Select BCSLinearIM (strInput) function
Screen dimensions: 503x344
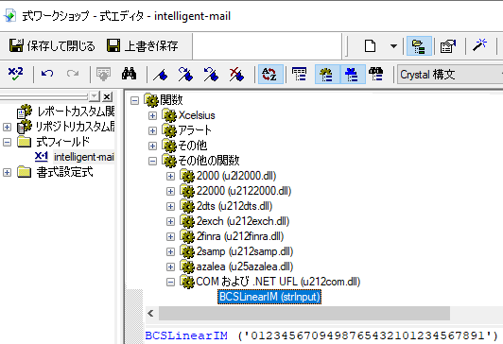pyautogui.click(x=269, y=297)
